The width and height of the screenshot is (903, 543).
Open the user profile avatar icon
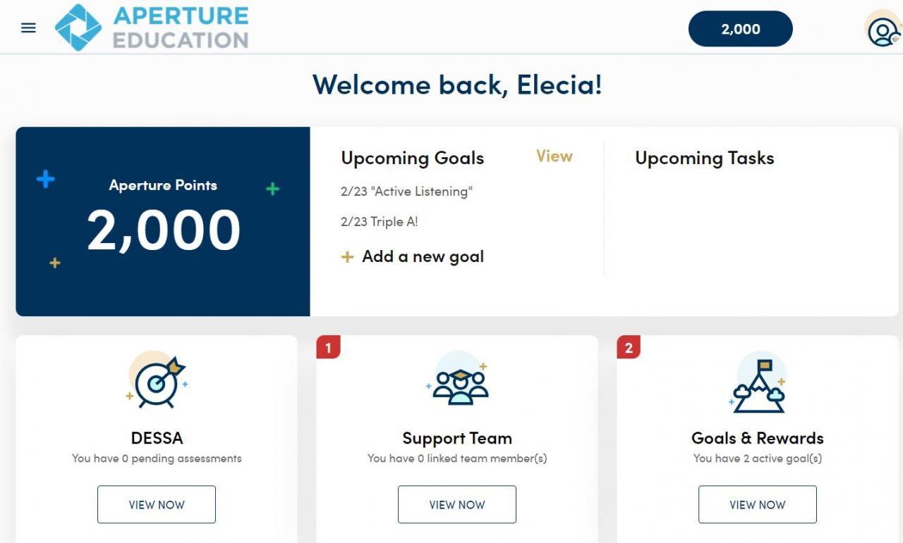(x=882, y=30)
